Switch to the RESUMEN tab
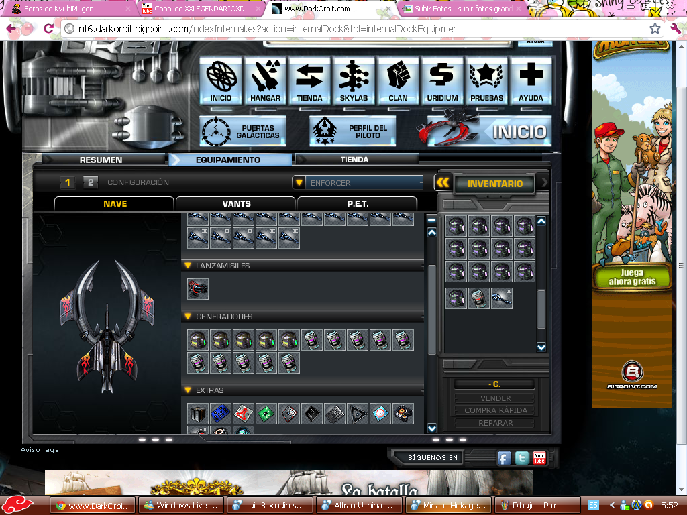Screen dimensions: 687x515 101,160
